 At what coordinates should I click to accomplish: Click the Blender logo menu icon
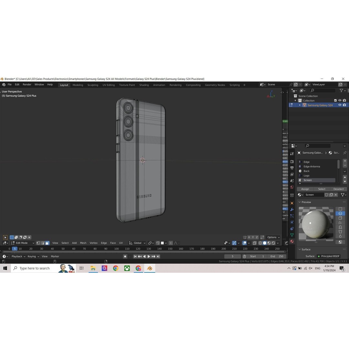click(4, 85)
